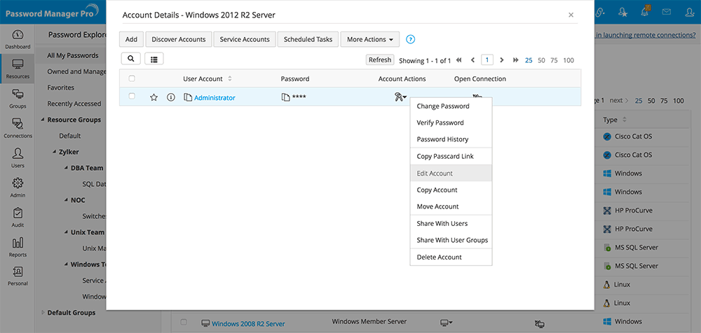Screen dimensions: 701x333
Task: Collapse the NOC tree node
Action: pos(66,200)
